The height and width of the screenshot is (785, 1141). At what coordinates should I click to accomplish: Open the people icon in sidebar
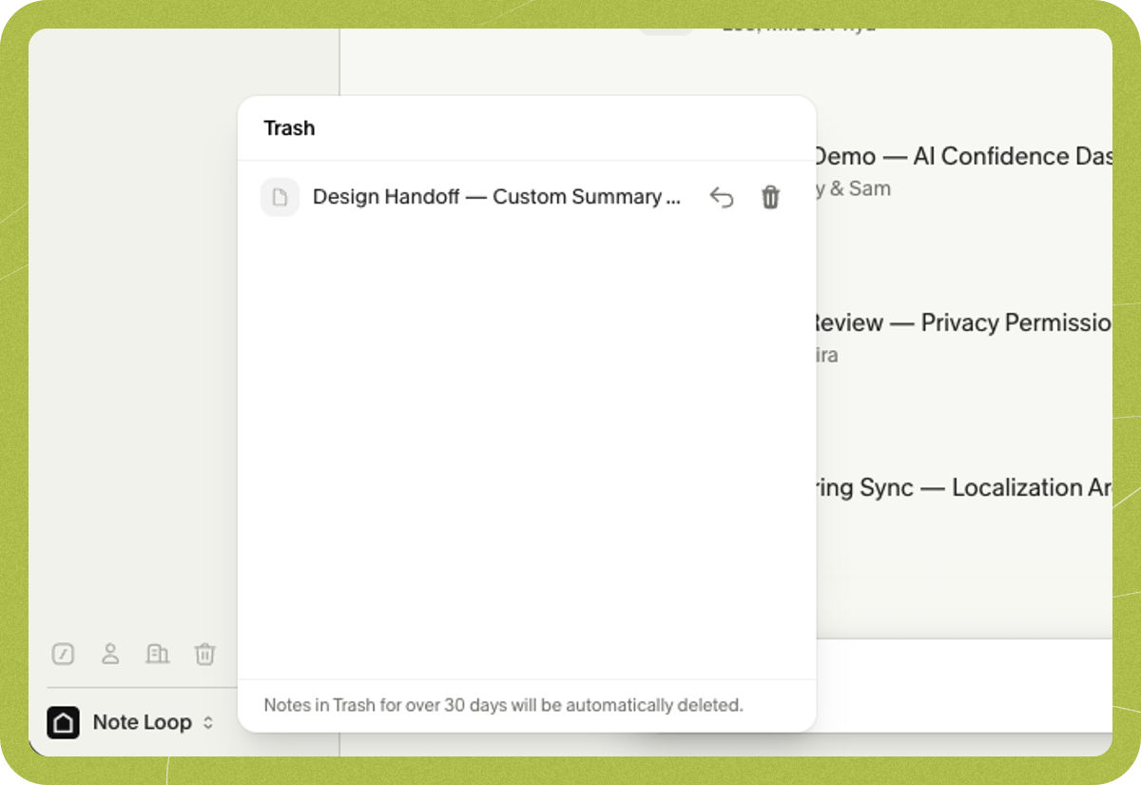[x=110, y=654]
